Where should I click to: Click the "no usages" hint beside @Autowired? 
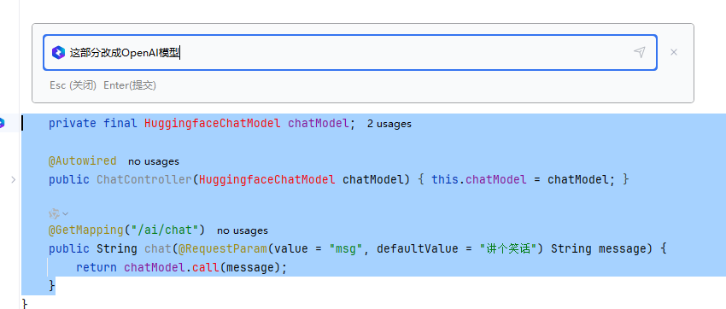coord(154,161)
